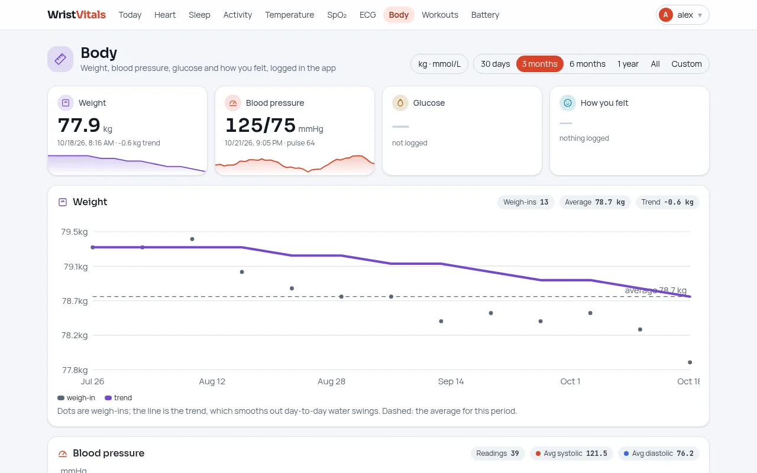The image size is (757, 473).
Task: Click the Avg diastolic 76.2 chip
Action: tap(659, 453)
